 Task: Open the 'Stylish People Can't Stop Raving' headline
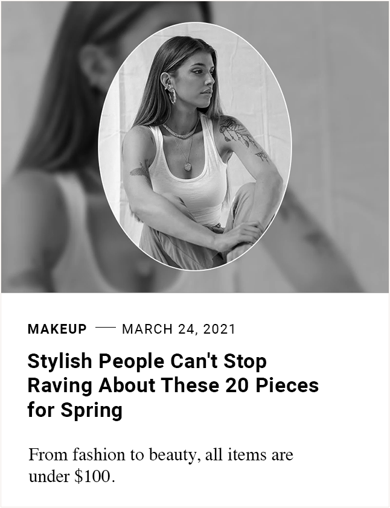173,386
